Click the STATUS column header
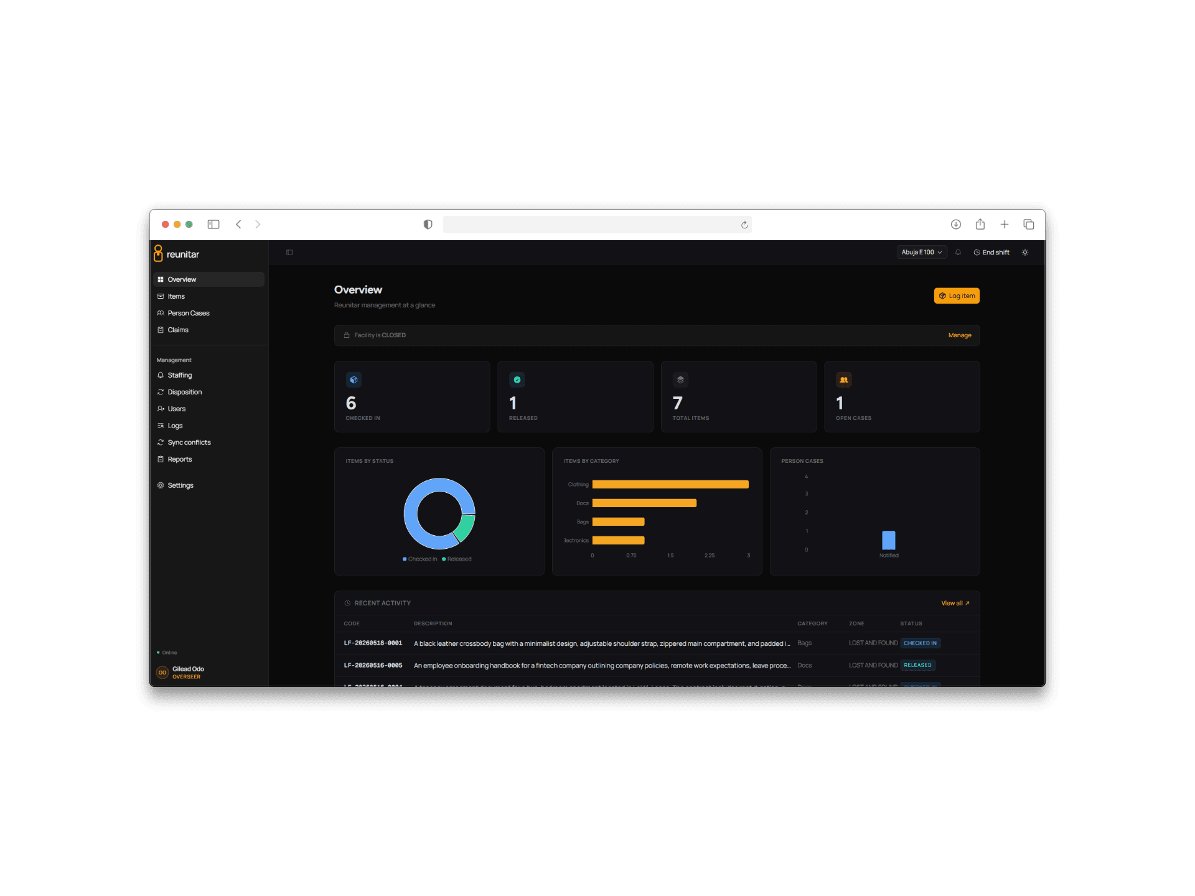 (x=911, y=623)
